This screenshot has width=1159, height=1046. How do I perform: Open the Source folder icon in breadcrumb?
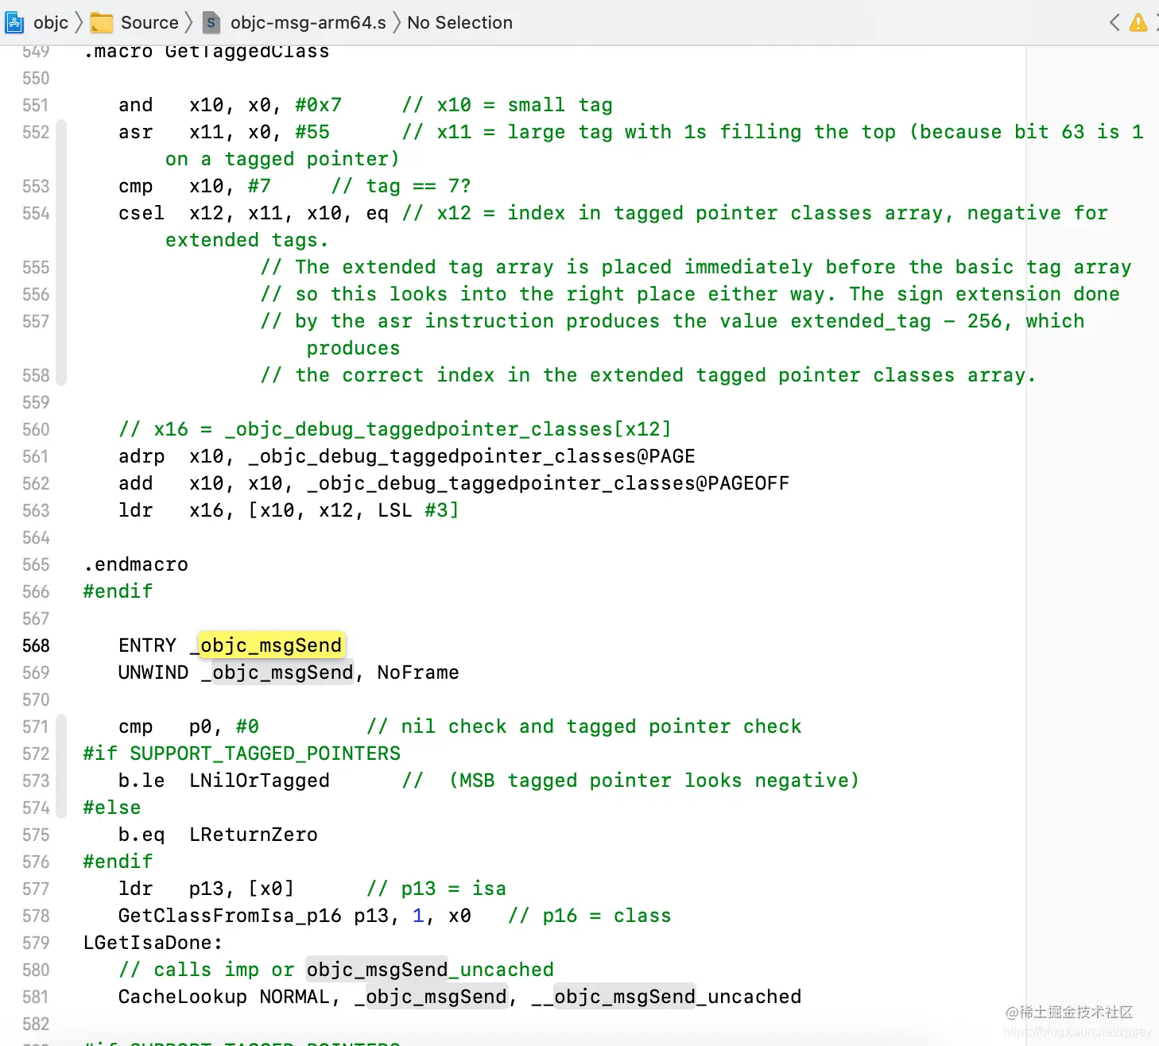tap(102, 22)
